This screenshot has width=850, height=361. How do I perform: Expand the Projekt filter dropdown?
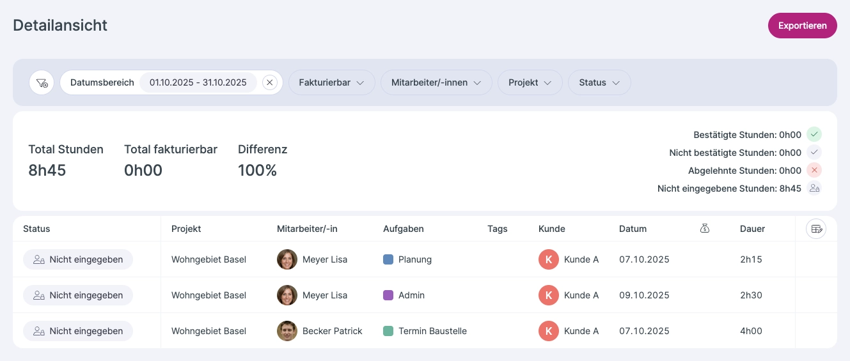[x=530, y=82]
